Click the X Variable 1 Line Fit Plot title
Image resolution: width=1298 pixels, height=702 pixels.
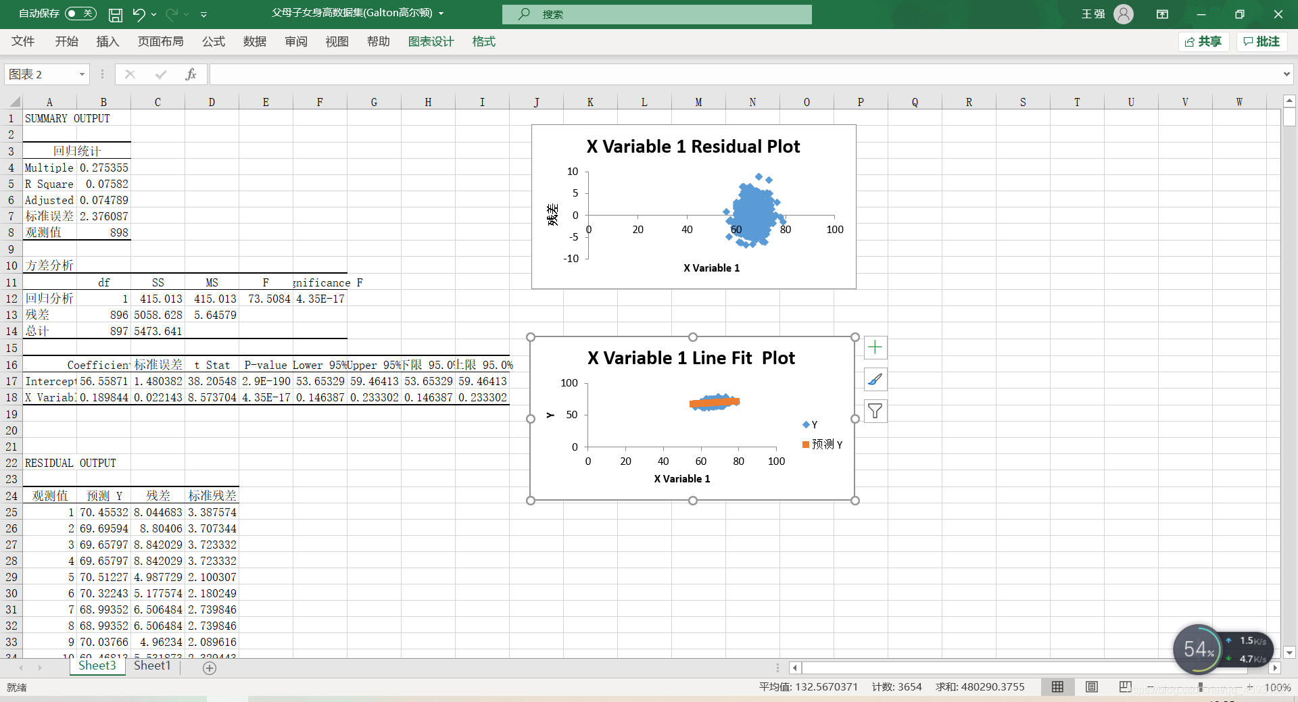click(x=692, y=358)
